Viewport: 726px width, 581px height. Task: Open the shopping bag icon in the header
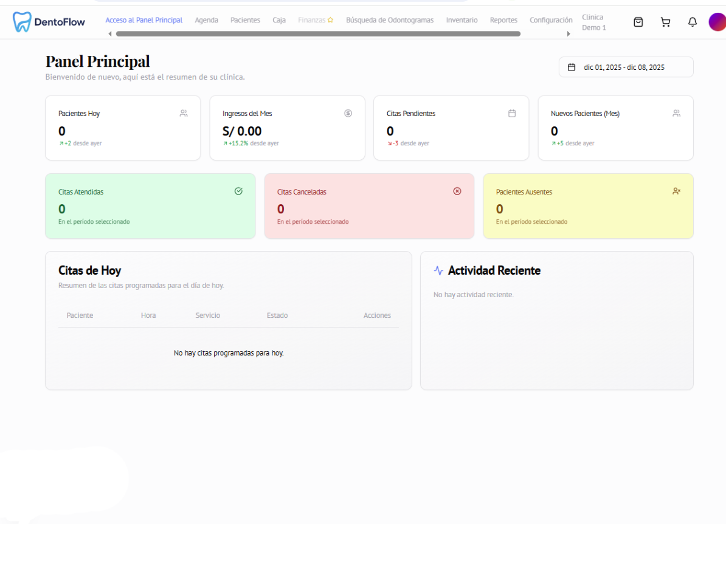638,22
